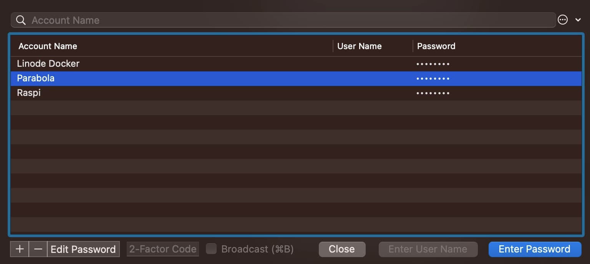Dismiss the dialog with Close button
This screenshot has height=264, width=590.
coord(342,249)
